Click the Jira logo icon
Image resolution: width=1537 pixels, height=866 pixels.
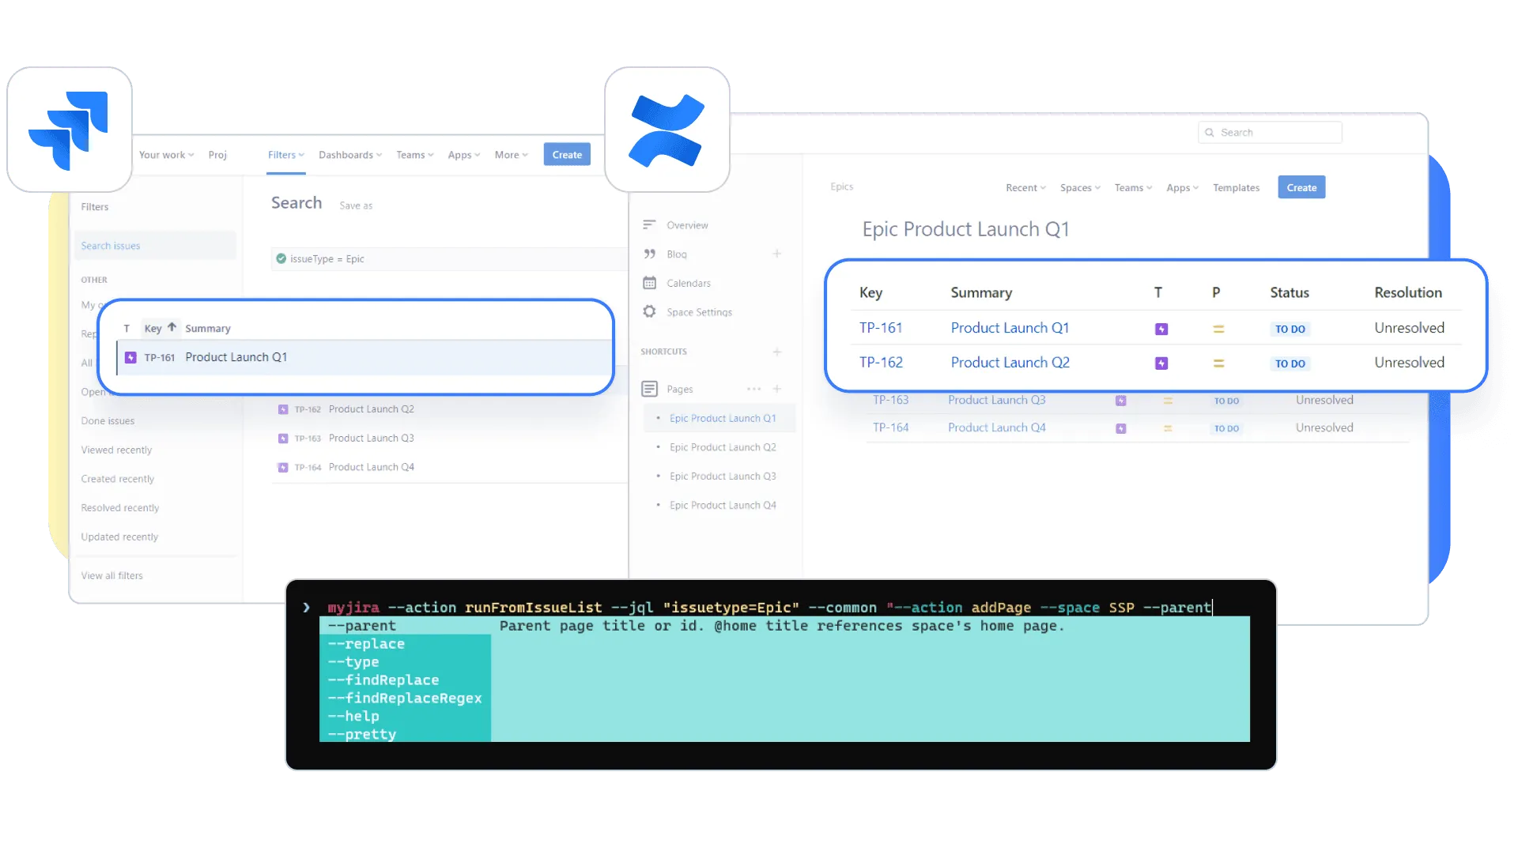69,130
